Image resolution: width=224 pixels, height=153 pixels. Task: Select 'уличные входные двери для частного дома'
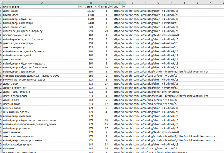(x=42, y=76)
